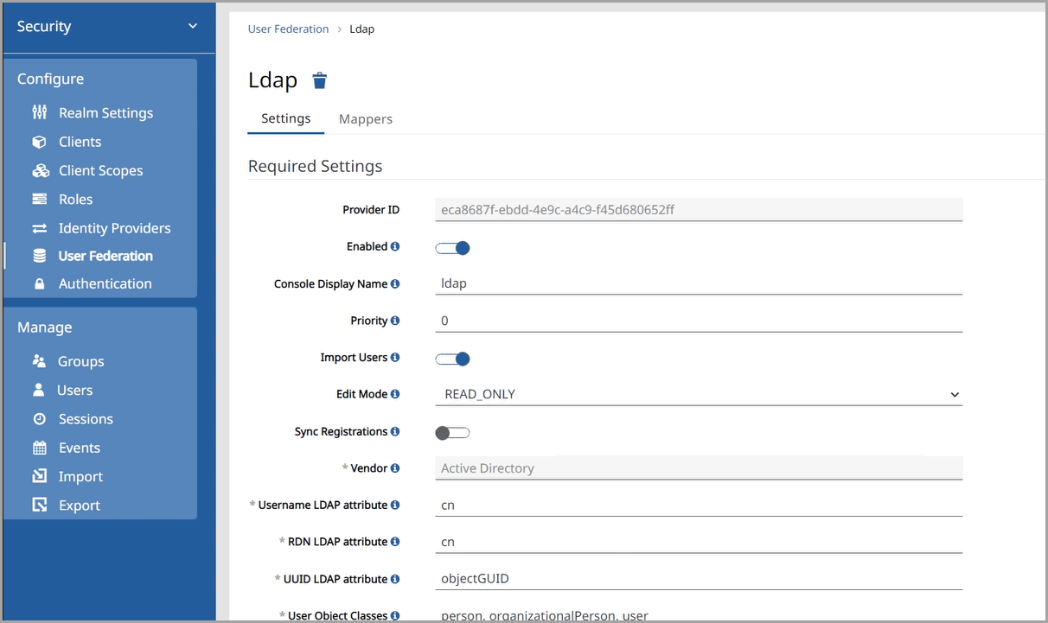The image size is (1048, 623).
Task: Click the Clients cube icon
Action: 40,142
